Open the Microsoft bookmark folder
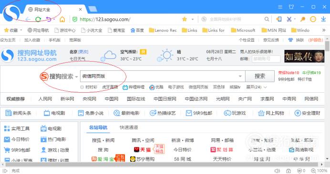Screen dimensions: 330x174 coord(243,30)
